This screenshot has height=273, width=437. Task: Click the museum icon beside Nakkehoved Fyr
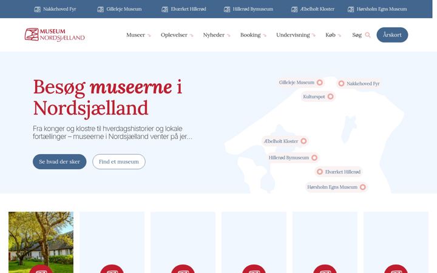point(38,9)
